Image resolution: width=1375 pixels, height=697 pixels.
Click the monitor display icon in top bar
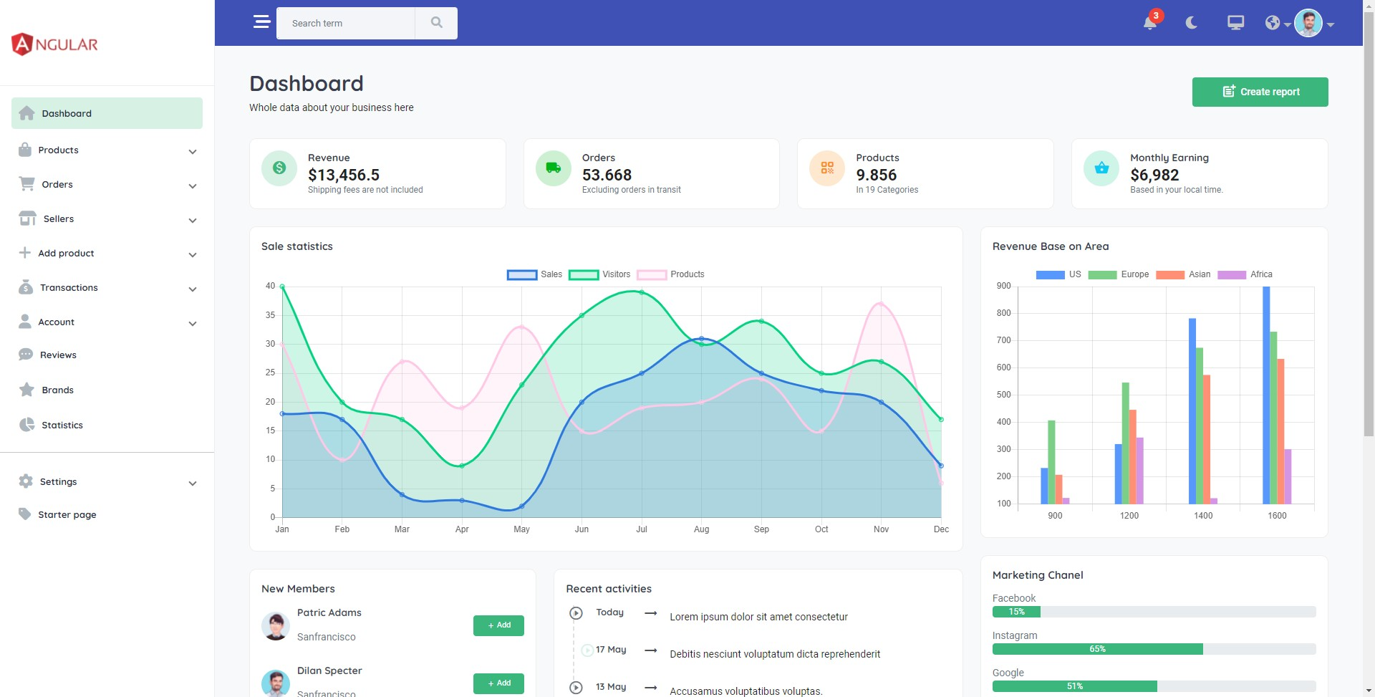(x=1235, y=22)
